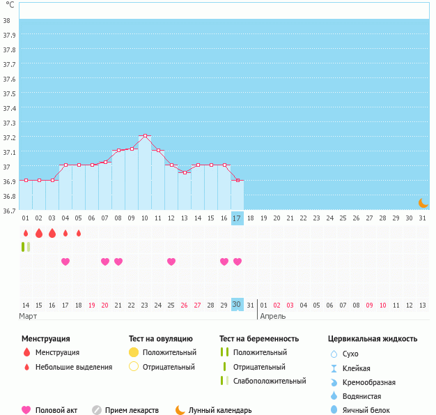This screenshot has width=436, height=415.
Task: Click the menstruation drop under day 02
Action: pos(39,233)
